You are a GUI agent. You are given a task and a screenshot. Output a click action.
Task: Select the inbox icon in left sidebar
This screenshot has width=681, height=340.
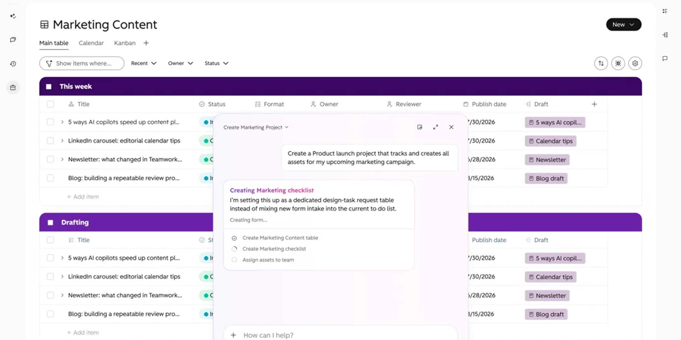pyautogui.click(x=13, y=88)
